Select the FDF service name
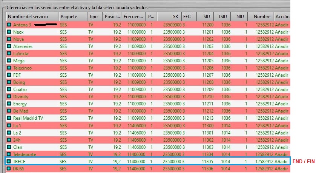316x173 pixels. 17,75
